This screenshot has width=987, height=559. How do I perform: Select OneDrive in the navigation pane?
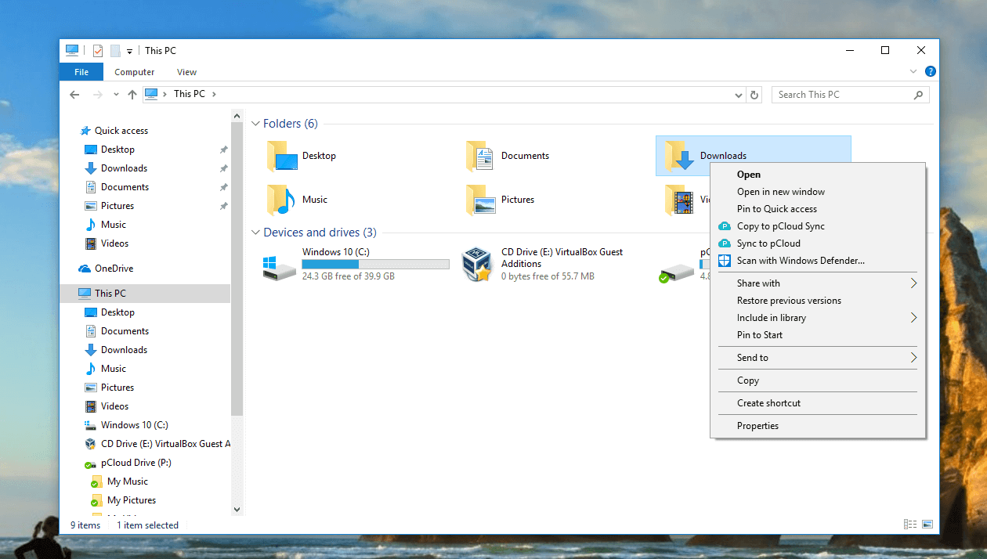pos(114,269)
